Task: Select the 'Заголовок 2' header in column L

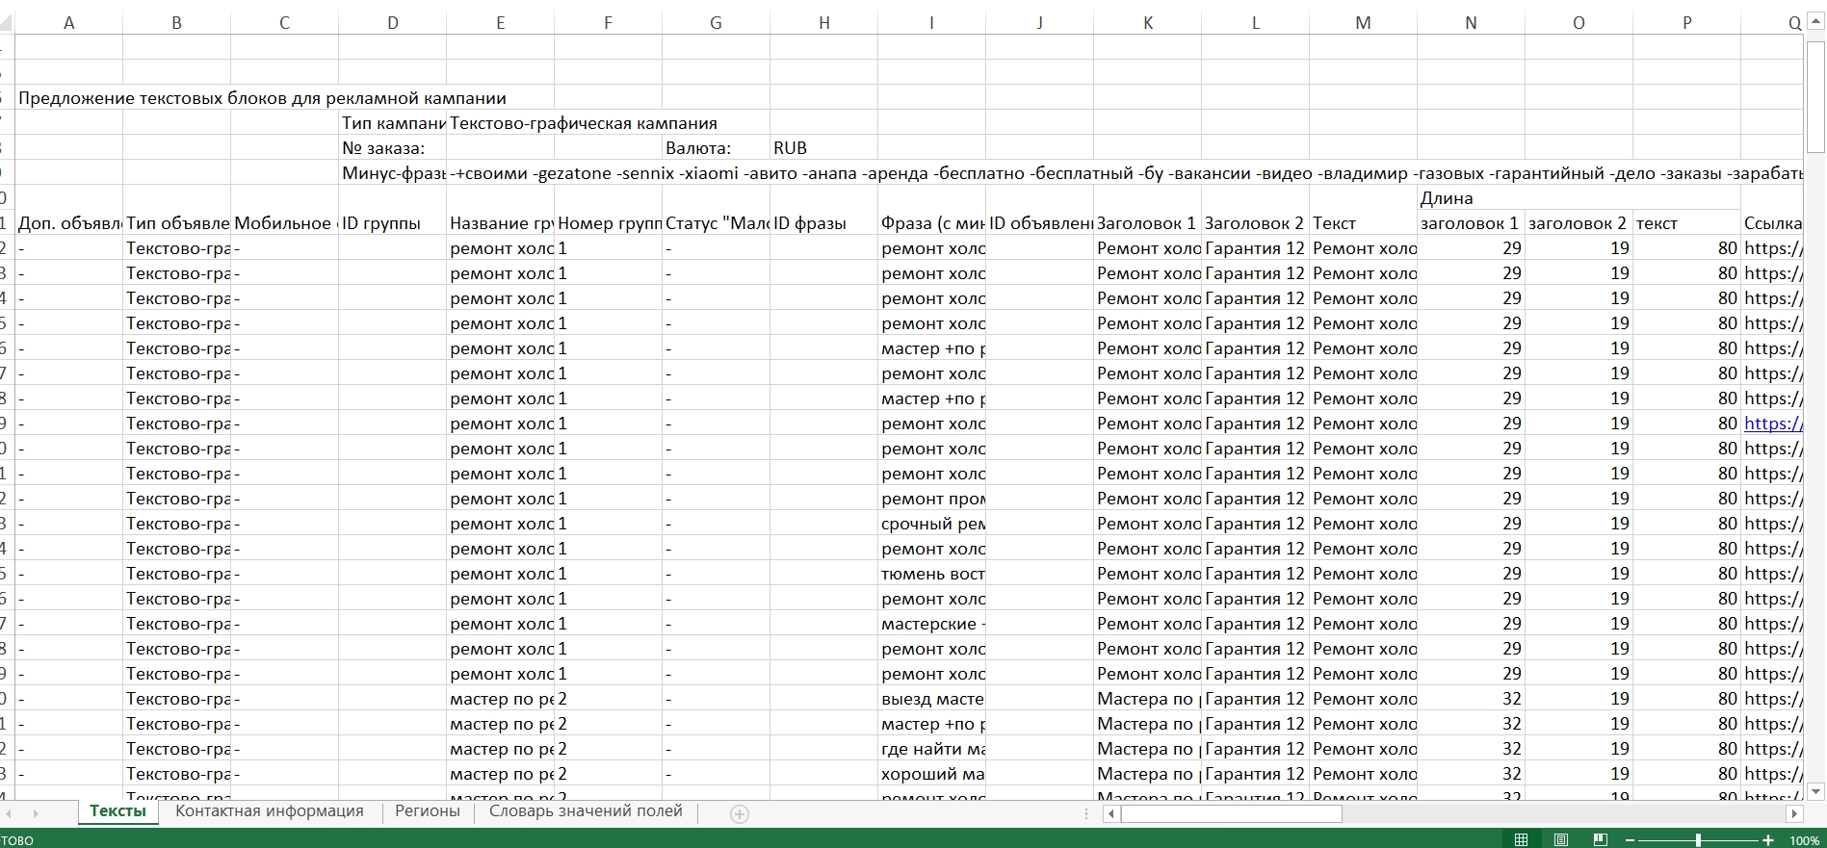Action: point(1256,223)
